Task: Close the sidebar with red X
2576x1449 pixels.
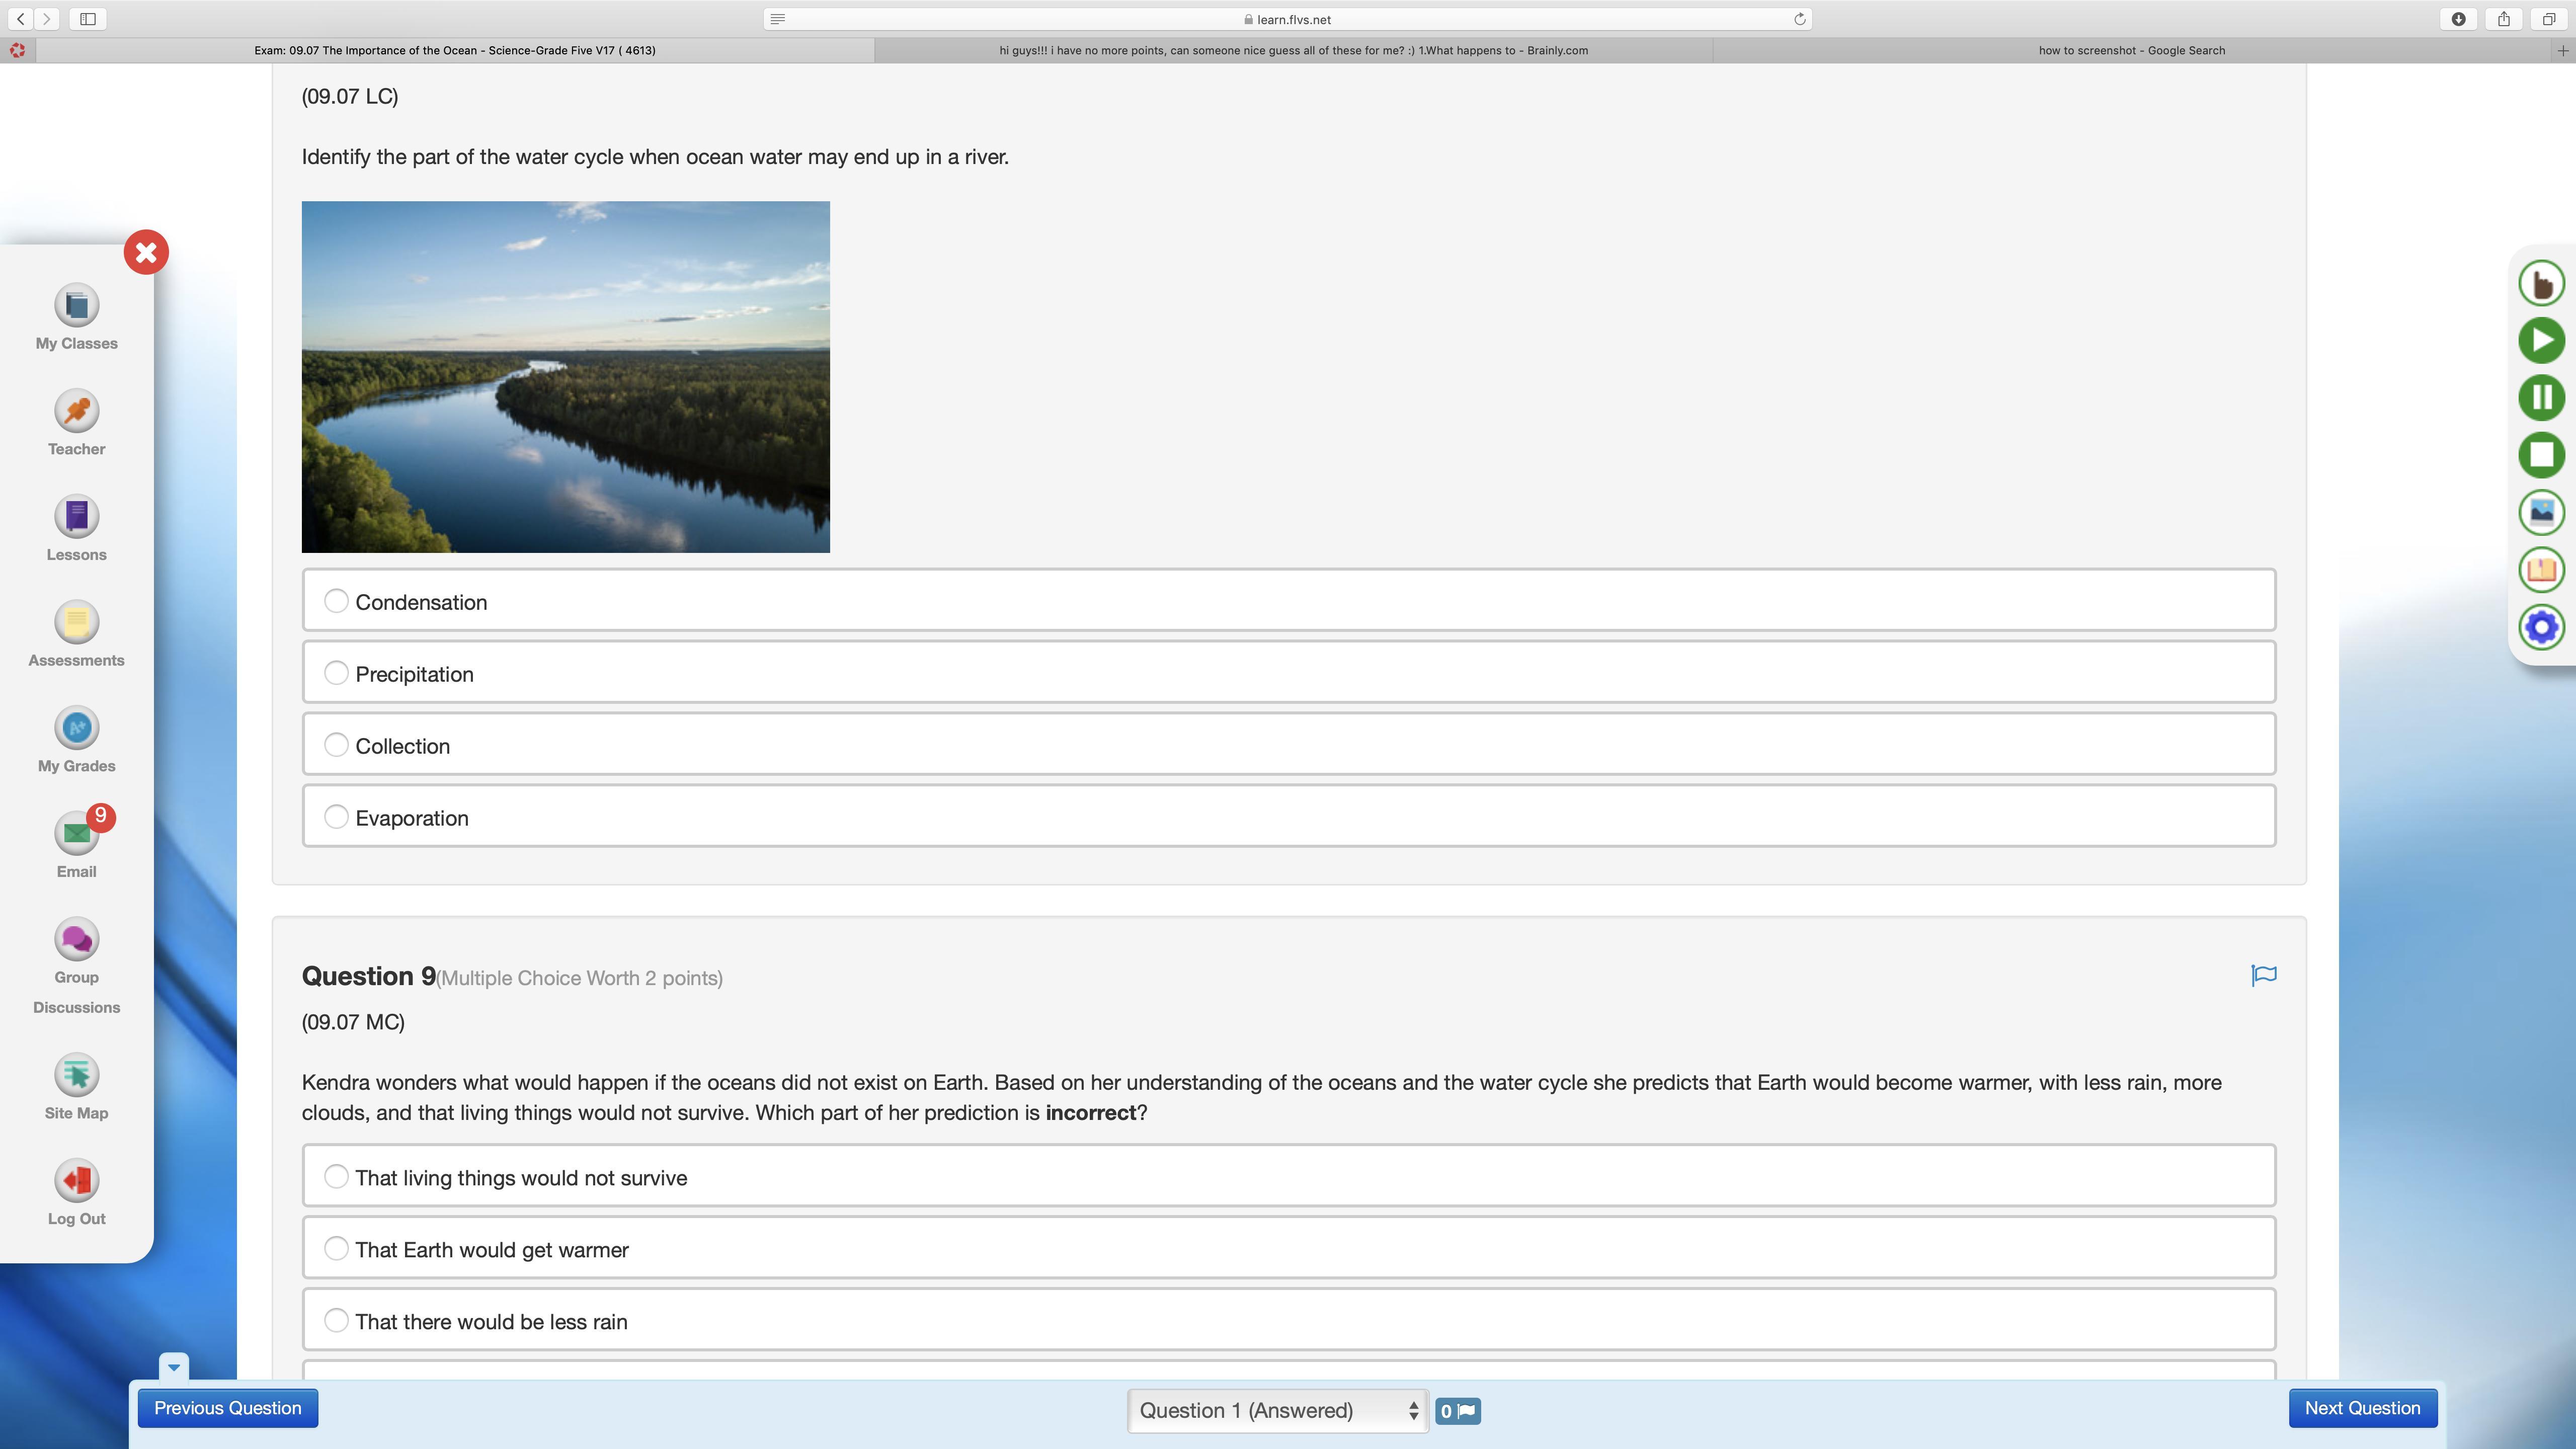Action: (x=146, y=253)
